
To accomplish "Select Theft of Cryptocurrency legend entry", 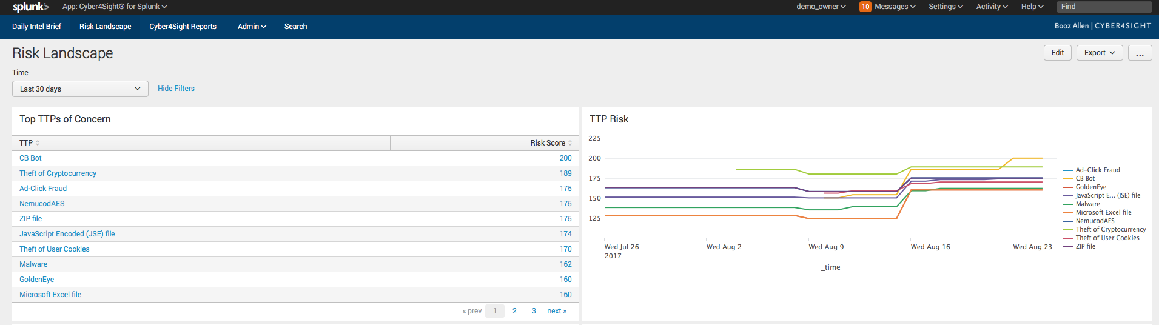I will tap(1104, 230).
